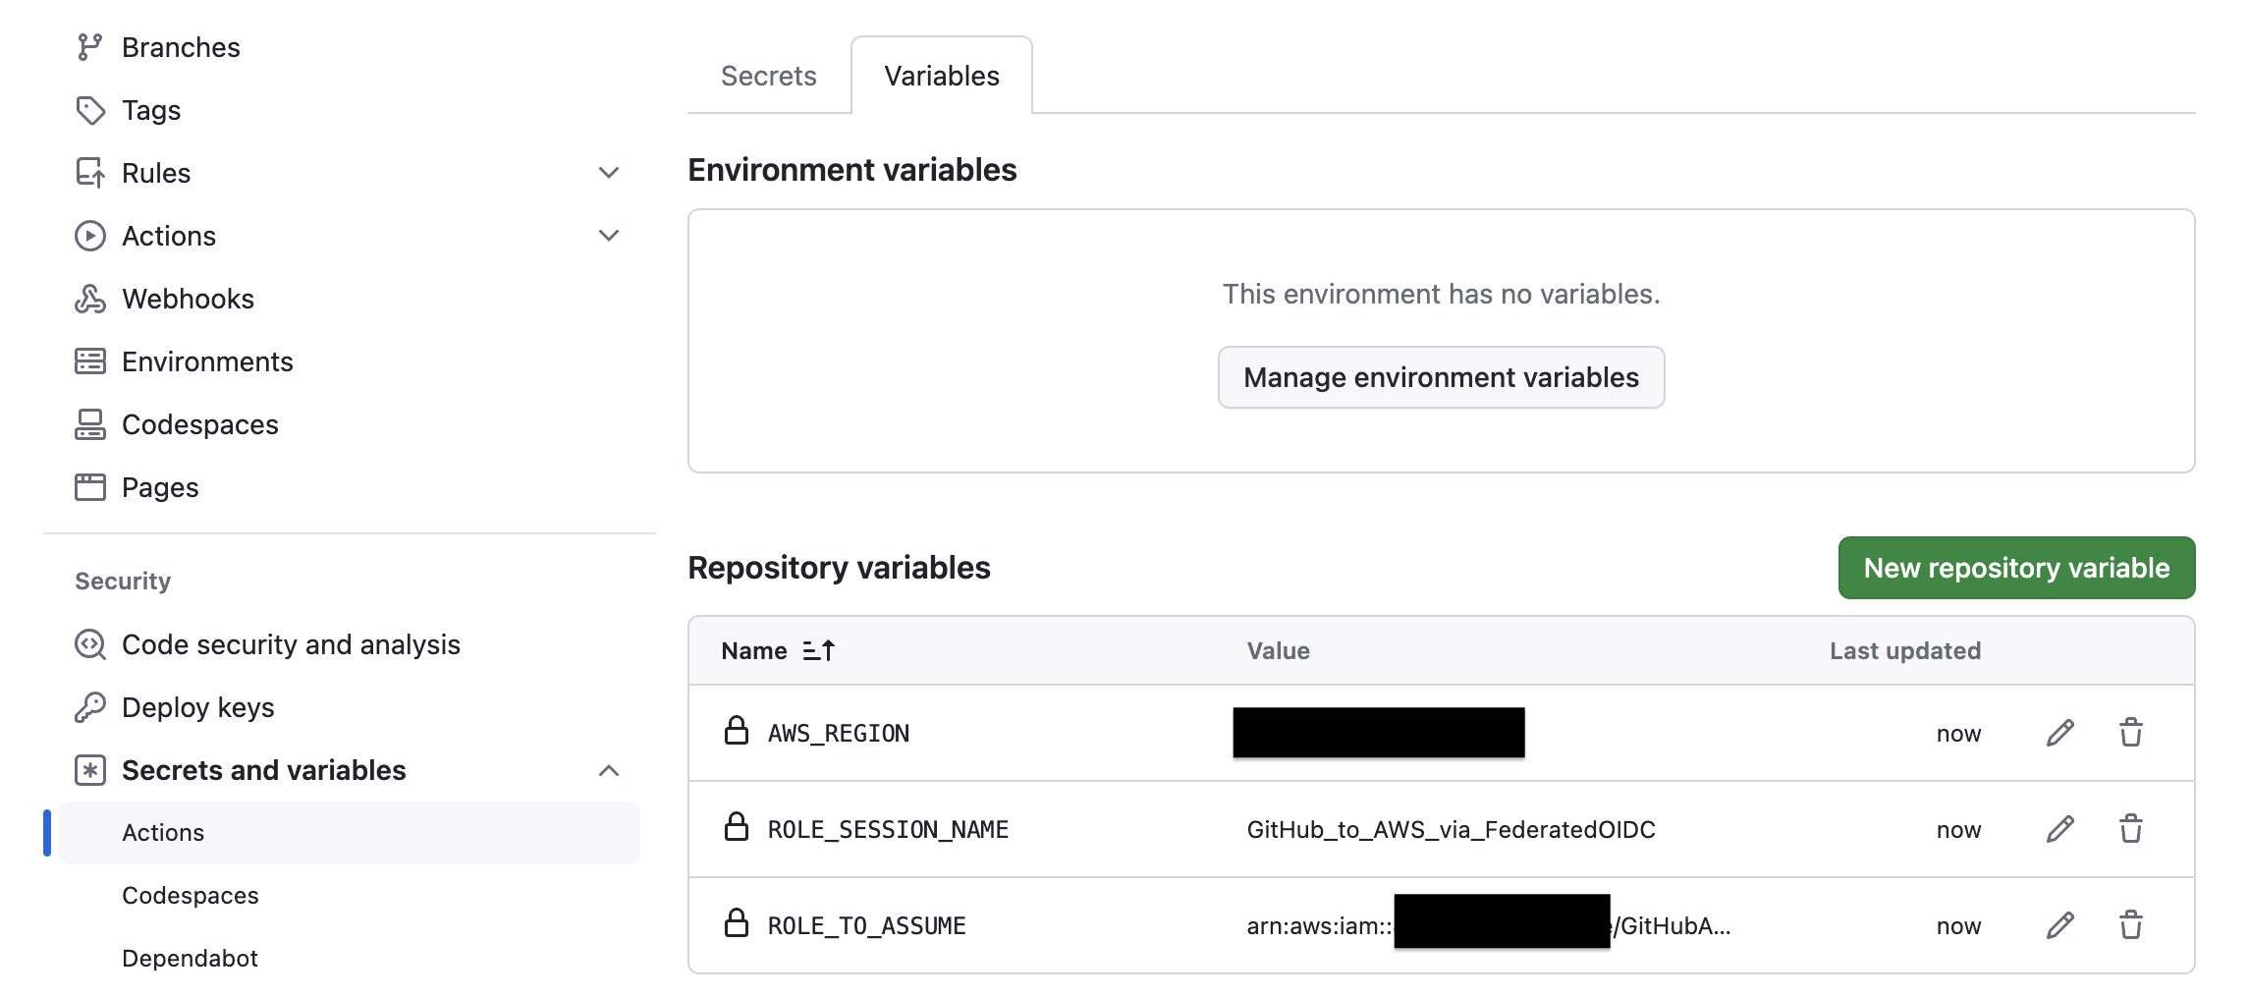2249x998 pixels.
Task: Click the Environments icon in sidebar
Action: click(x=91, y=361)
